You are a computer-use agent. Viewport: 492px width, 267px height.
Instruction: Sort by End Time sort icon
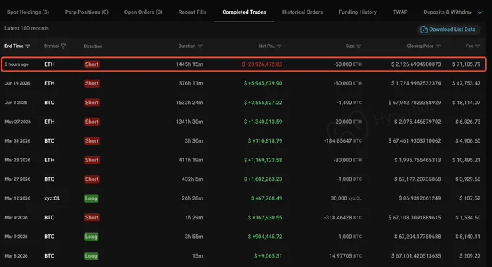click(x=28, y=46)
